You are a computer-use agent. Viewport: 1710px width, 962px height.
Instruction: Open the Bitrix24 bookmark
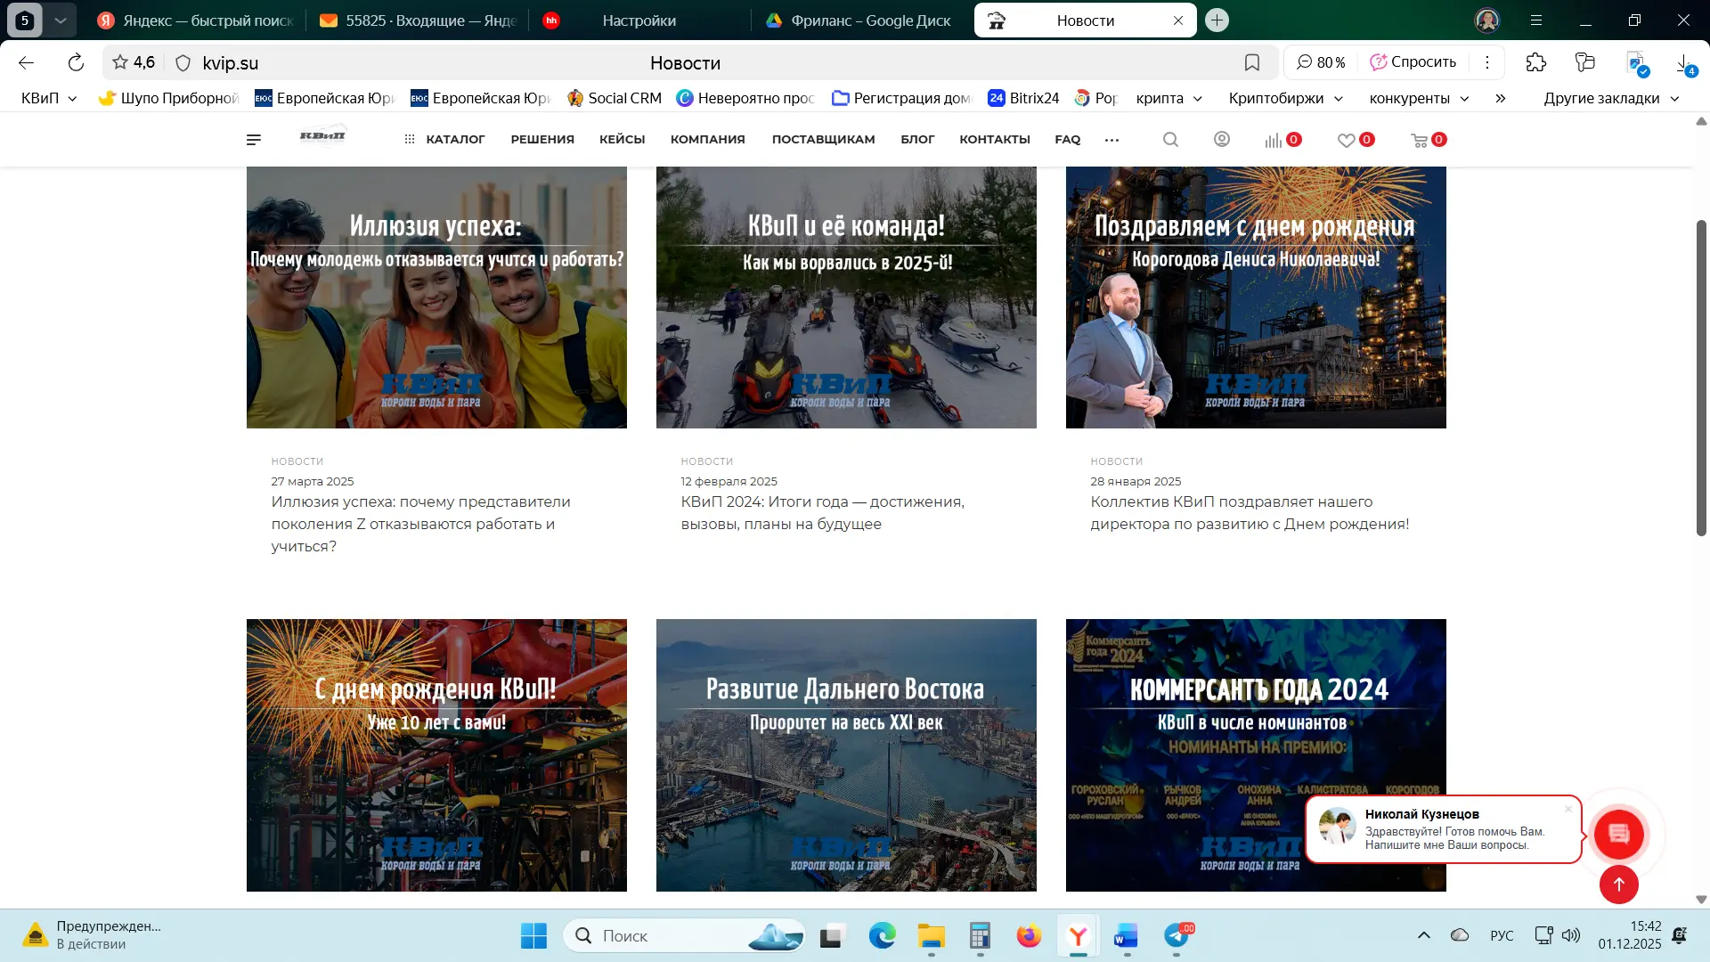coord(1023,98)
